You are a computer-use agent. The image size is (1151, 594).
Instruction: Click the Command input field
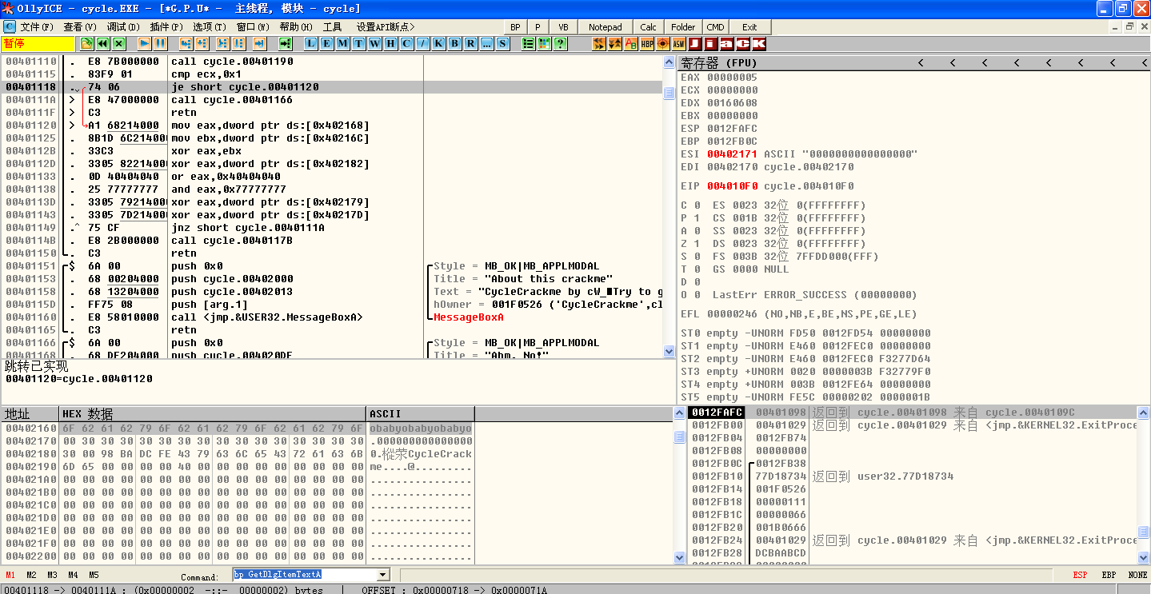[305, 575]
